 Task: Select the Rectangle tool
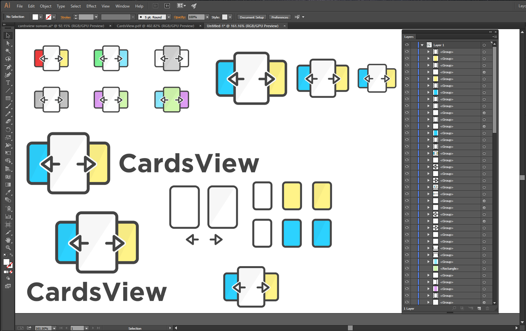[x=8, y=98]
